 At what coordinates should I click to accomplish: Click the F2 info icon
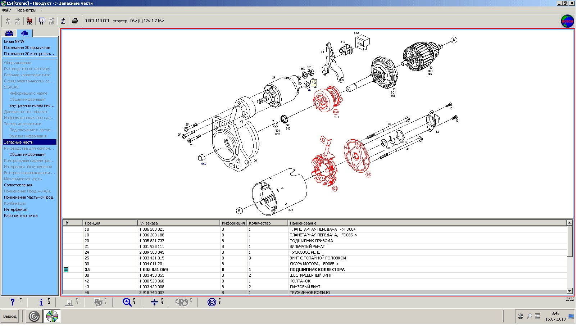(41, 302)
